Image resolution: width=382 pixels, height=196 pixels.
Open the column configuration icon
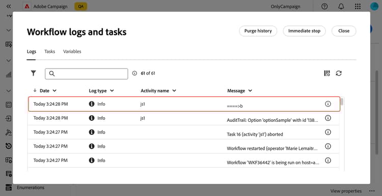click(327, 73)
